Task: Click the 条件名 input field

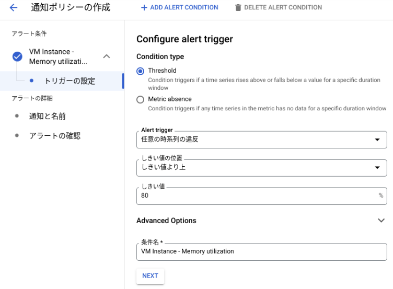Action: coord(261,252)
